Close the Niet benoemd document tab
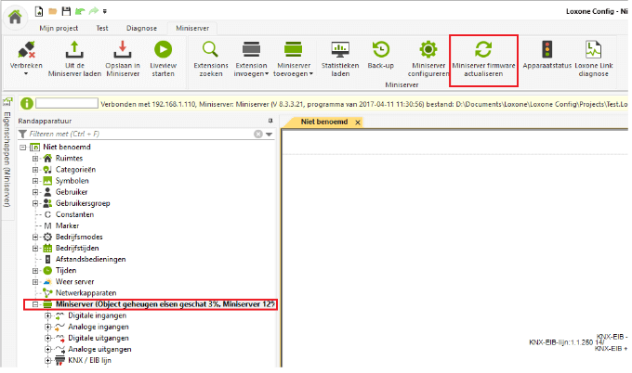 pos(358,122)
